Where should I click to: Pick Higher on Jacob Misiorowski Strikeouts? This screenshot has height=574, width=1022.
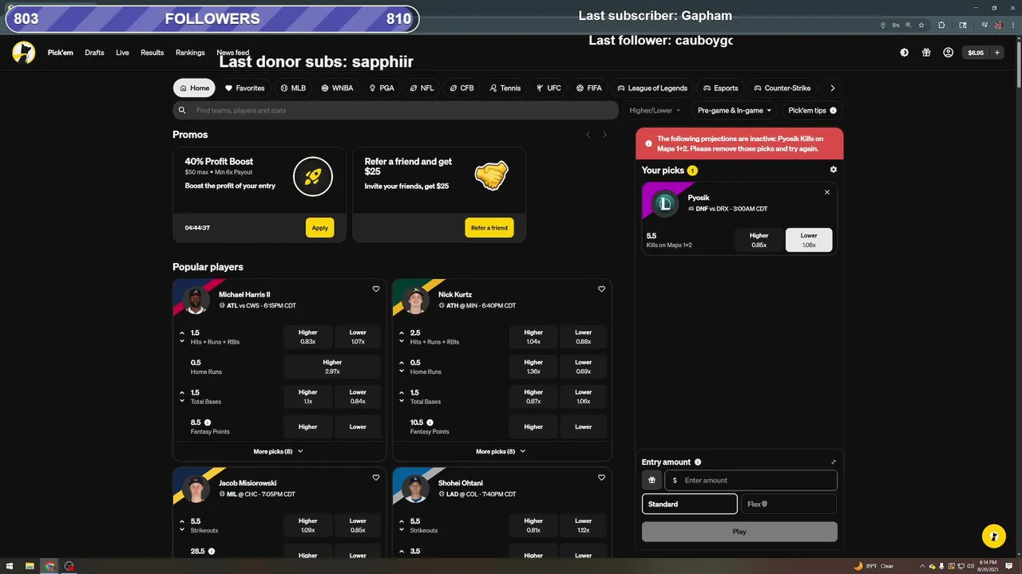[x=308, y=525]
